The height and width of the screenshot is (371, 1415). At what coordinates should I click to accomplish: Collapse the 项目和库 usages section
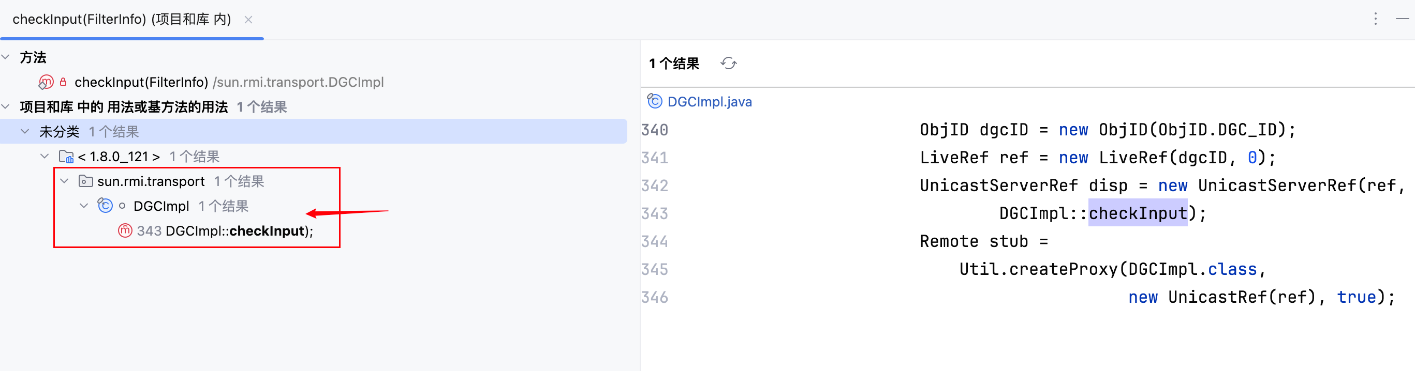6,107
